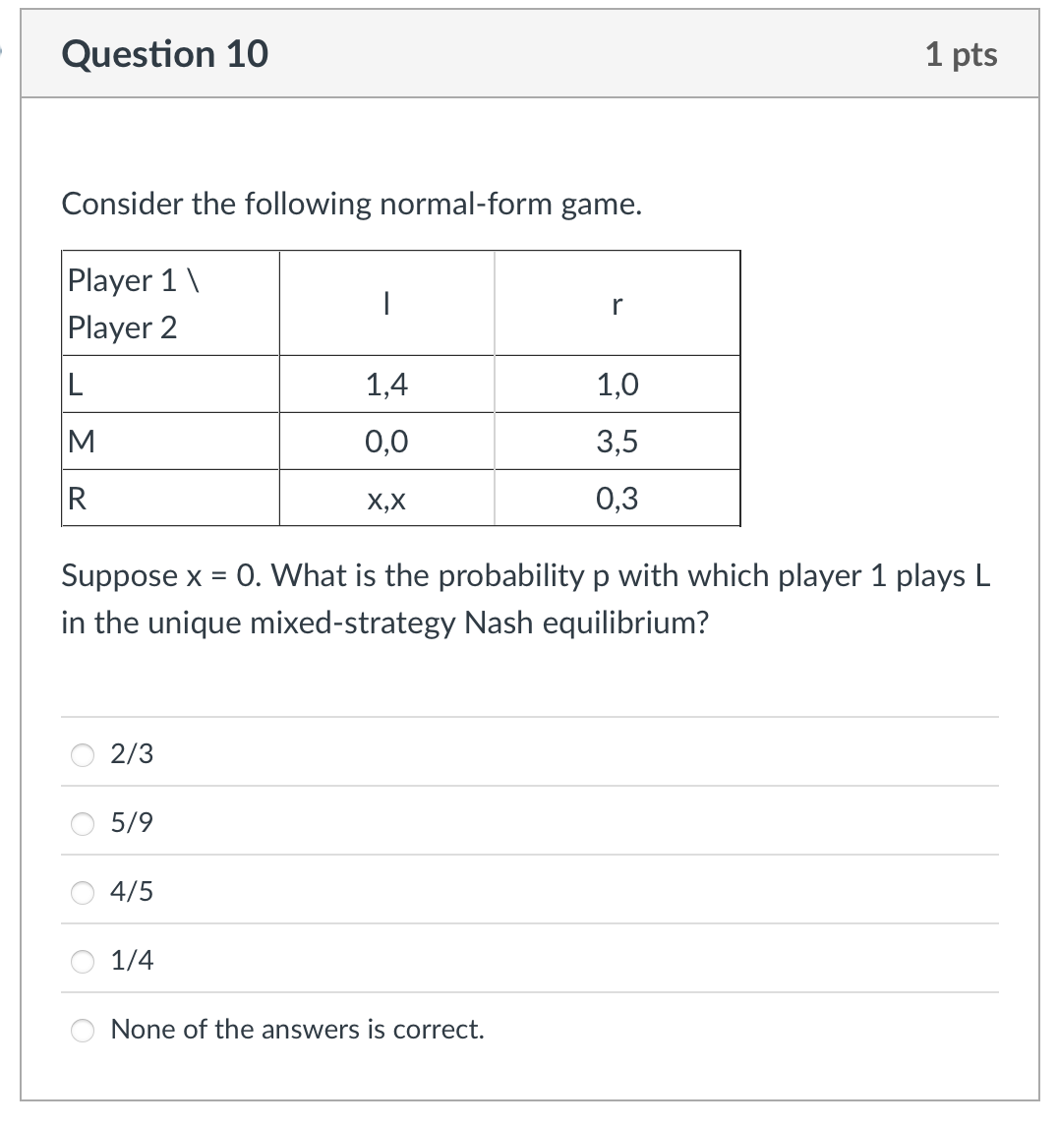1058x1127 pixels.
Task: Click the Question 10 heading
Action: tap(163, 54)
